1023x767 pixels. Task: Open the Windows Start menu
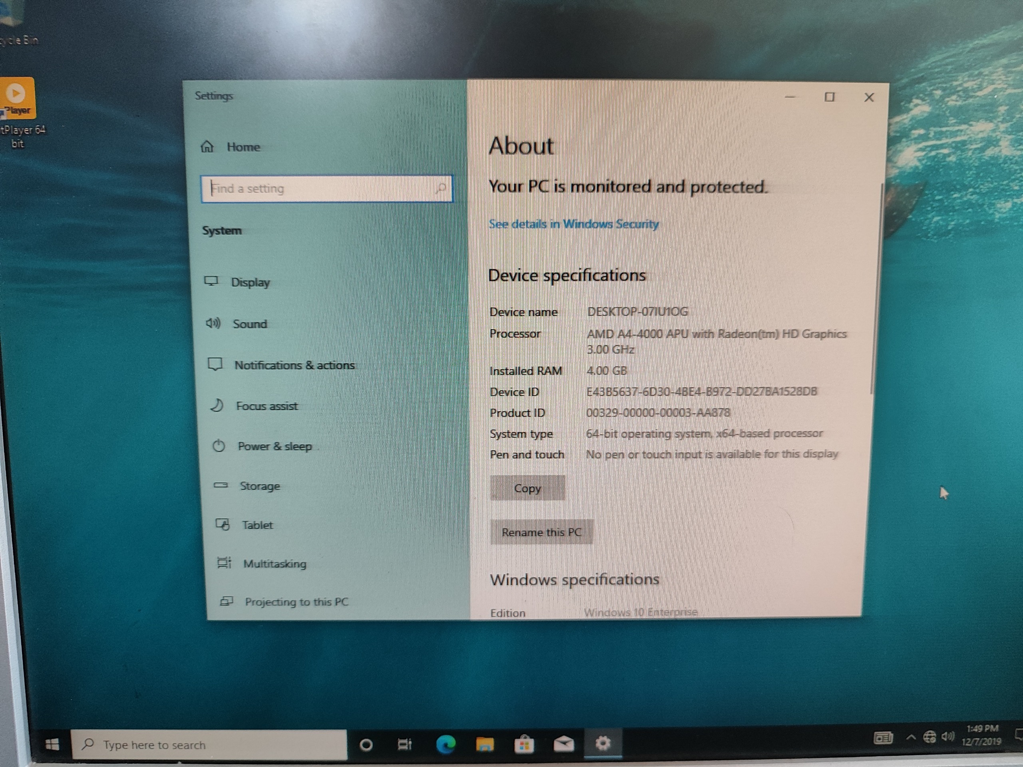tap(52, 744)
